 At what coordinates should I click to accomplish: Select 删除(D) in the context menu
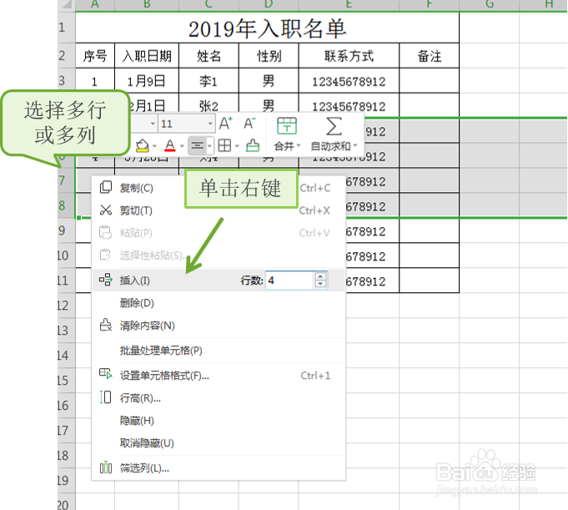[x=219, y=303]
